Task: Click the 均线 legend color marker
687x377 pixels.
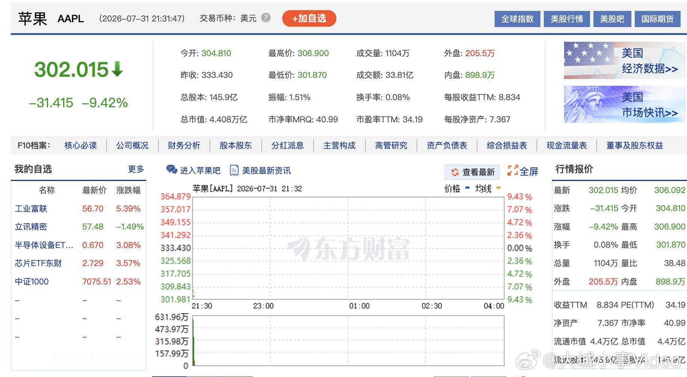Action: tap(498, 187)
